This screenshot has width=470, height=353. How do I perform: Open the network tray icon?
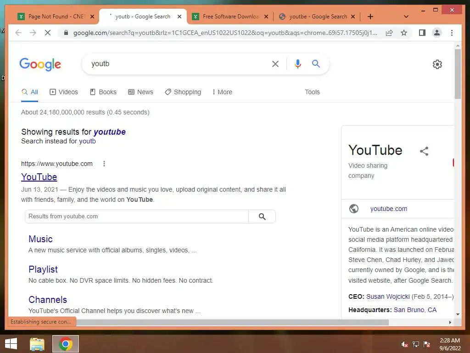415,344
